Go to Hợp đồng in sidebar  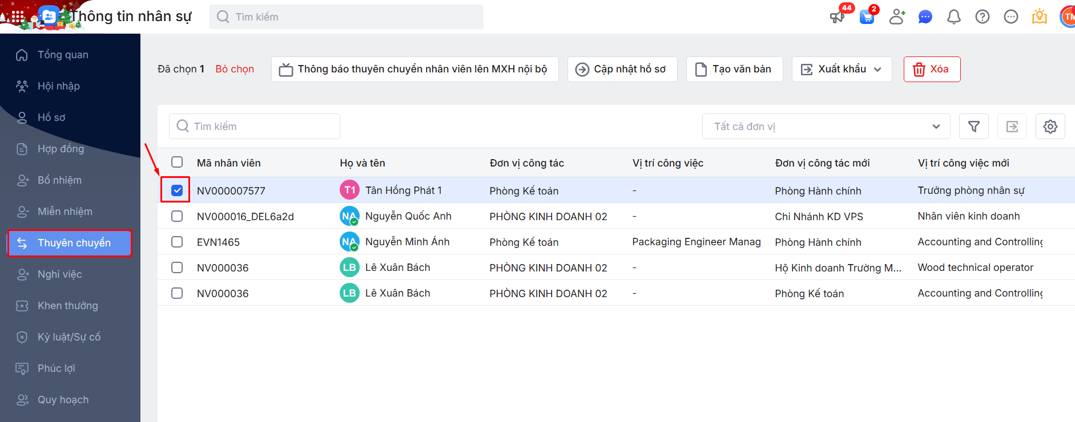click(61, 149)
